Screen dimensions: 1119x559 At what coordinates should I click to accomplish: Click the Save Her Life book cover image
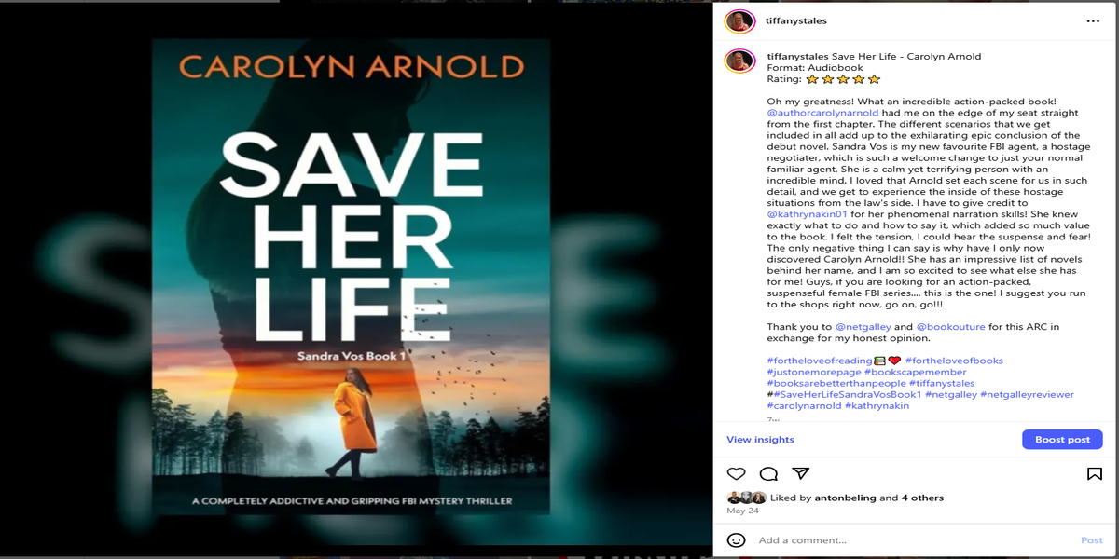coord(351,277)
